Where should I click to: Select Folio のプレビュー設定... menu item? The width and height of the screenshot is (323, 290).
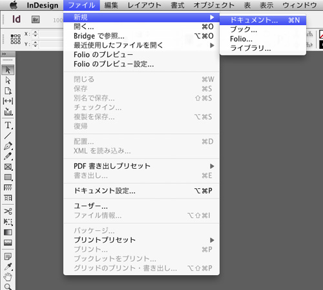pyautogui.click(x=141, y=64)
